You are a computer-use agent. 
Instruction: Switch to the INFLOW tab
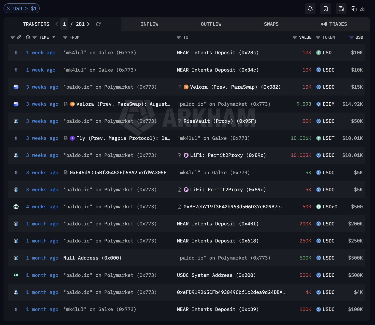click(x=149, y=24)
